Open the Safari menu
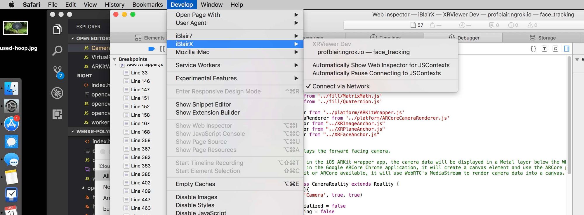The height and width of the screenshot is (215, 584). pyautogui.click(x=31, y=4)
